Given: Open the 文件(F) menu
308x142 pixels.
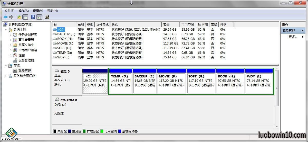Looking at the screenshot, I should (9, 11).
